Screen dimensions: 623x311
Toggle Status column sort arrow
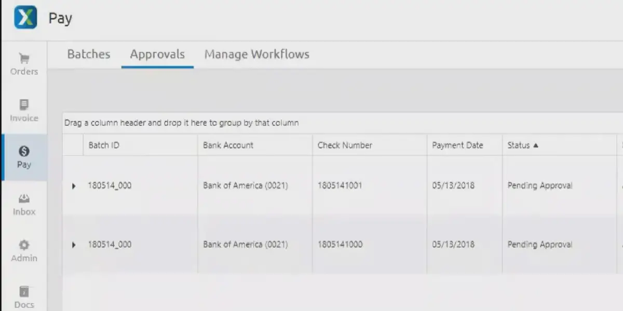click(536, 146)
